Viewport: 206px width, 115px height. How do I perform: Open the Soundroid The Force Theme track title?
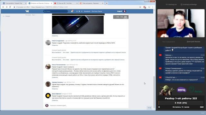coord(93,11)
